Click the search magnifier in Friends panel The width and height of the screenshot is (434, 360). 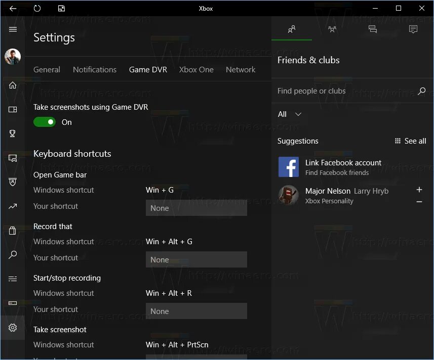(x=421, y=91)
